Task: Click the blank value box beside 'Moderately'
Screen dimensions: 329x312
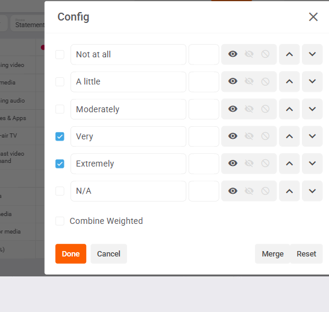Action: pyautogui.click(x=204, y=109)
